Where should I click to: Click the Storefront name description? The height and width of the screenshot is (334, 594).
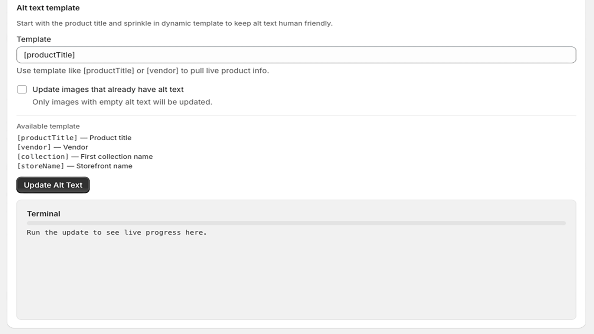click(x=104, y=166)
